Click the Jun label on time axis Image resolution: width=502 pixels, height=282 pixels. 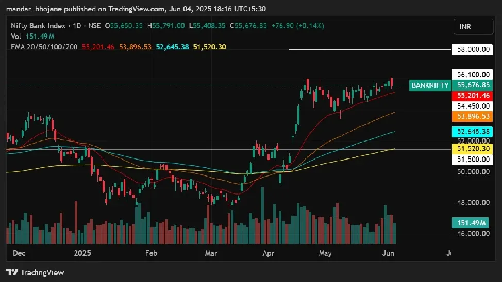click(x=388, y=253)
